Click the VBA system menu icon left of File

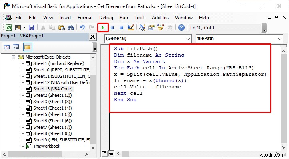click(8, 18)
